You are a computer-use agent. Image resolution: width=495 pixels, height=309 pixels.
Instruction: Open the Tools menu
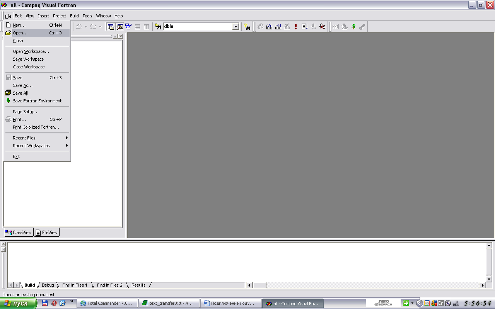[x=87, y=16]
